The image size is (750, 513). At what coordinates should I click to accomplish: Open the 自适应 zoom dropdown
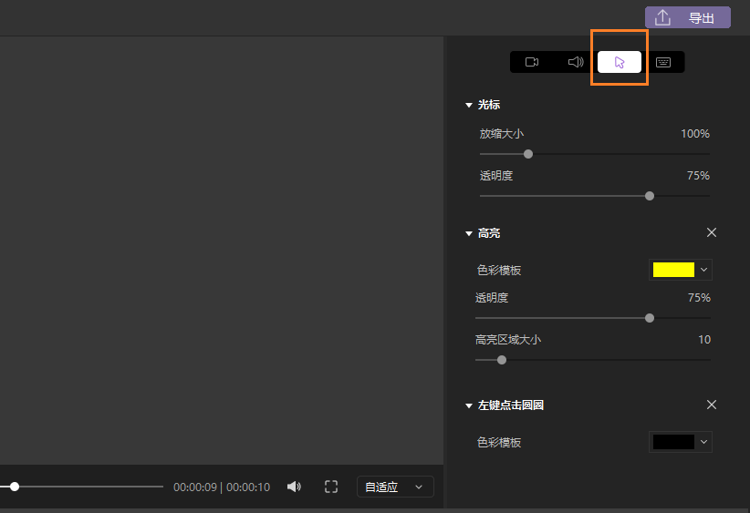[395, 487]
